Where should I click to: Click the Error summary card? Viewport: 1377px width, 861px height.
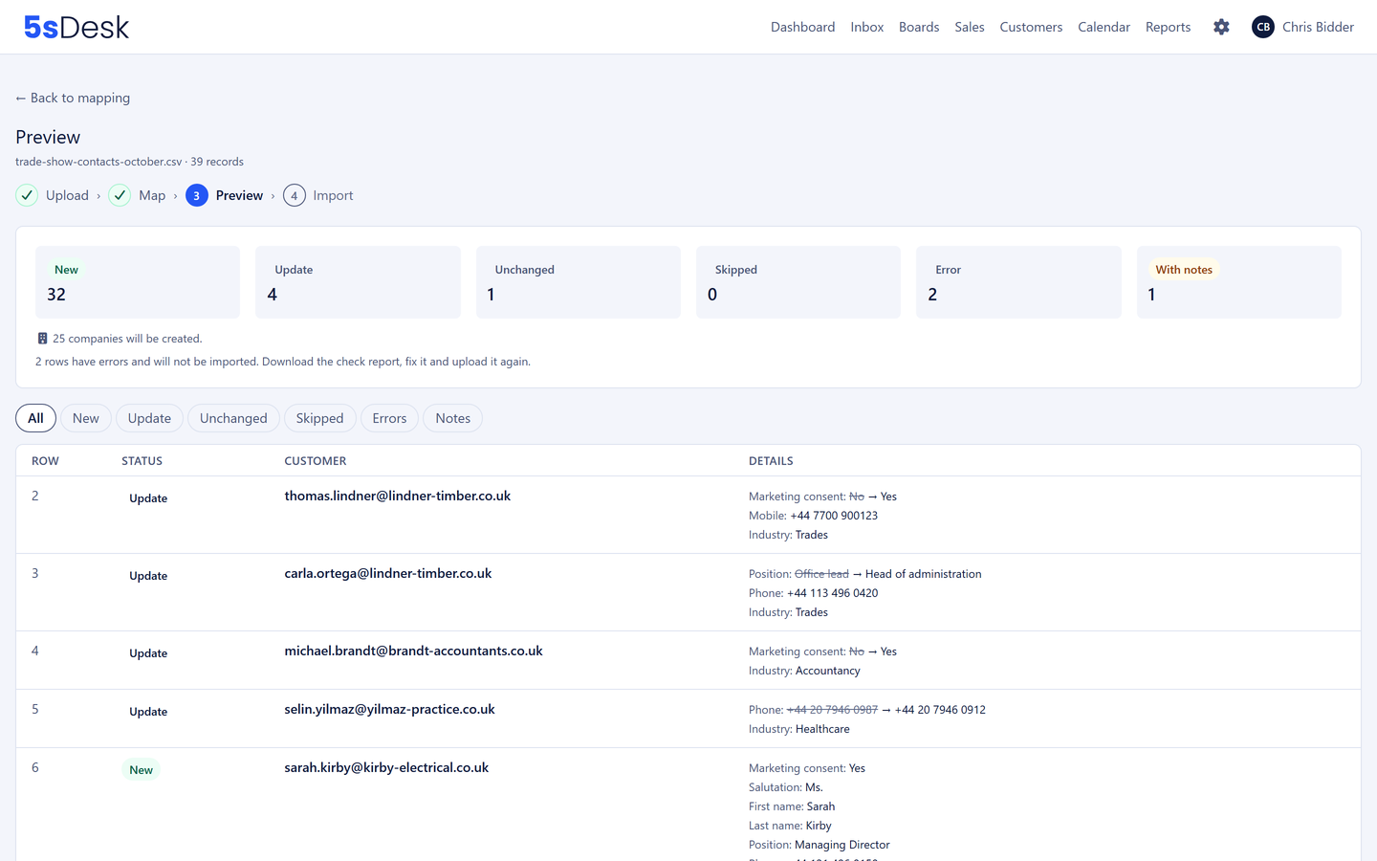[x=1018, y=282]
